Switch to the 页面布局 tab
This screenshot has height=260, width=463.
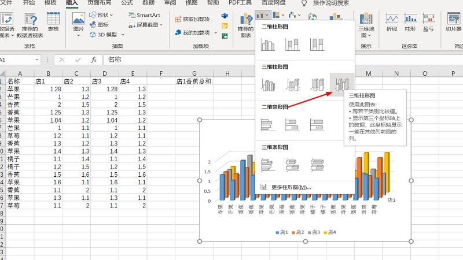point(99,3)
